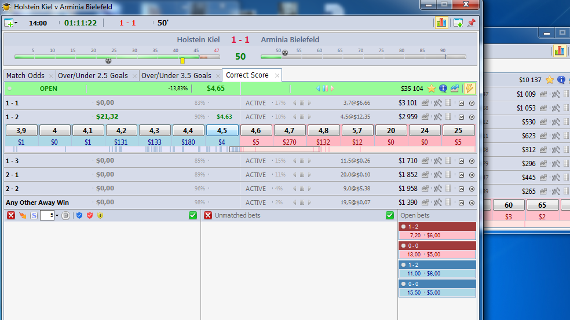The width and height of the screenshot is (570, 320).
Task: Click the 60 price button in background window
Action: point(509,205)
